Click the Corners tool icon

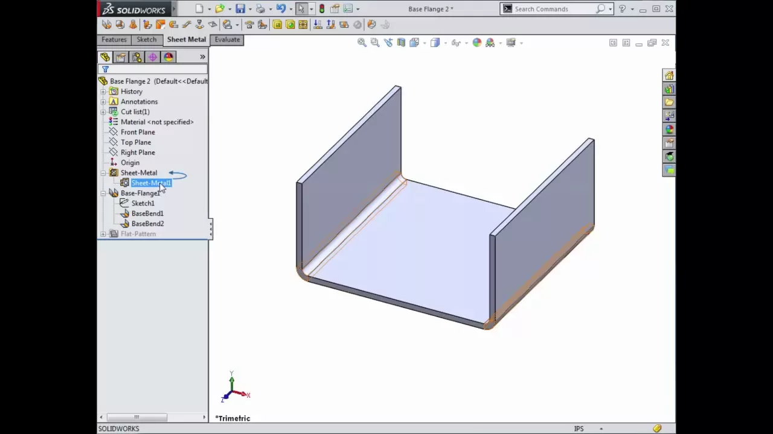(227, 25)
